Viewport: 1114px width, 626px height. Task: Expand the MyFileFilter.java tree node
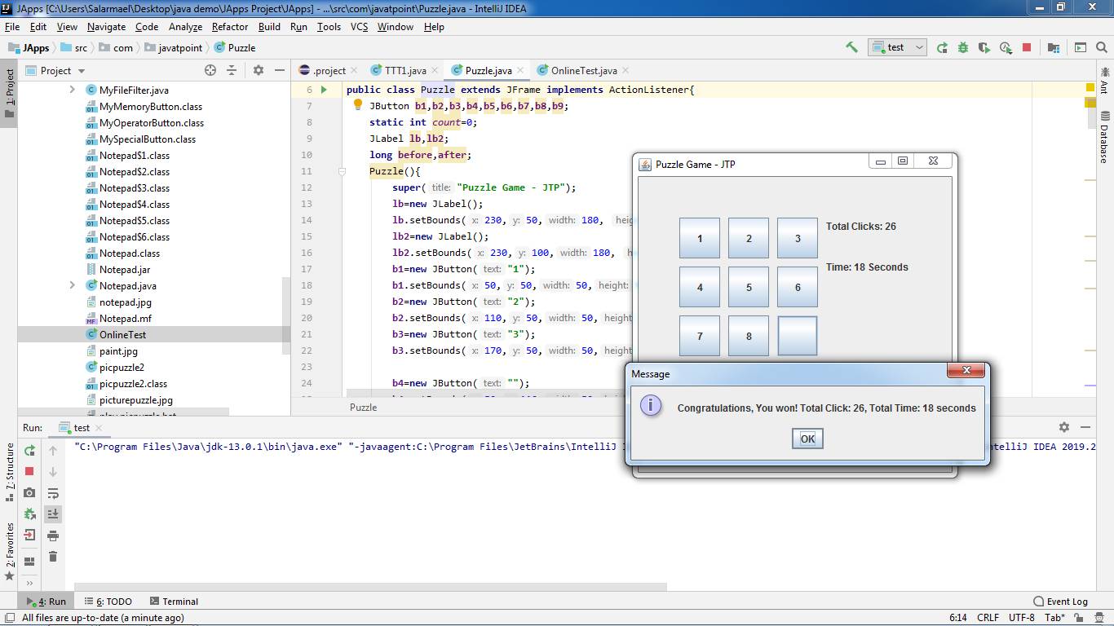coord(72,90)
